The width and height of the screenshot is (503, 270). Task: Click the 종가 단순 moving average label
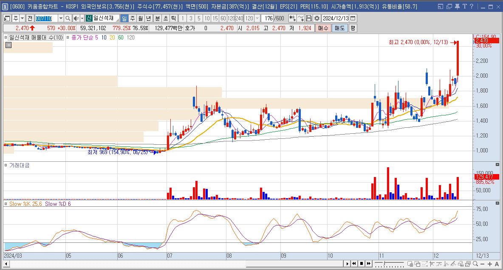82,37
